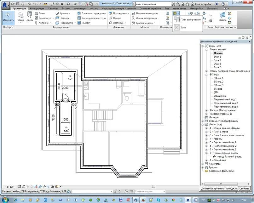Select the Лестница stair tool
Screen dimensions: 254x203
(x=116, y=23)
